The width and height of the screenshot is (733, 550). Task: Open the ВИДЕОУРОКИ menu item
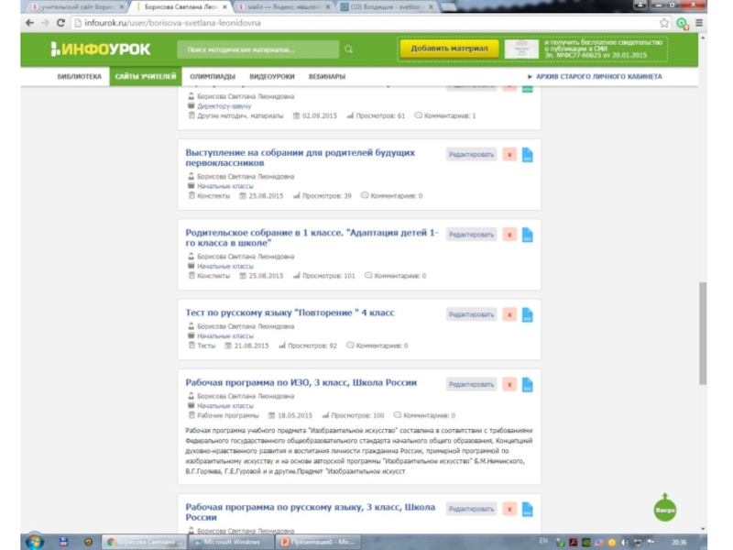click(x=272, y=77)
